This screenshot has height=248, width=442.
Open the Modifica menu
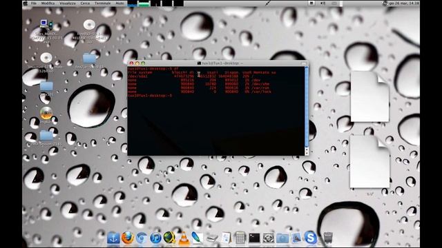48,3
